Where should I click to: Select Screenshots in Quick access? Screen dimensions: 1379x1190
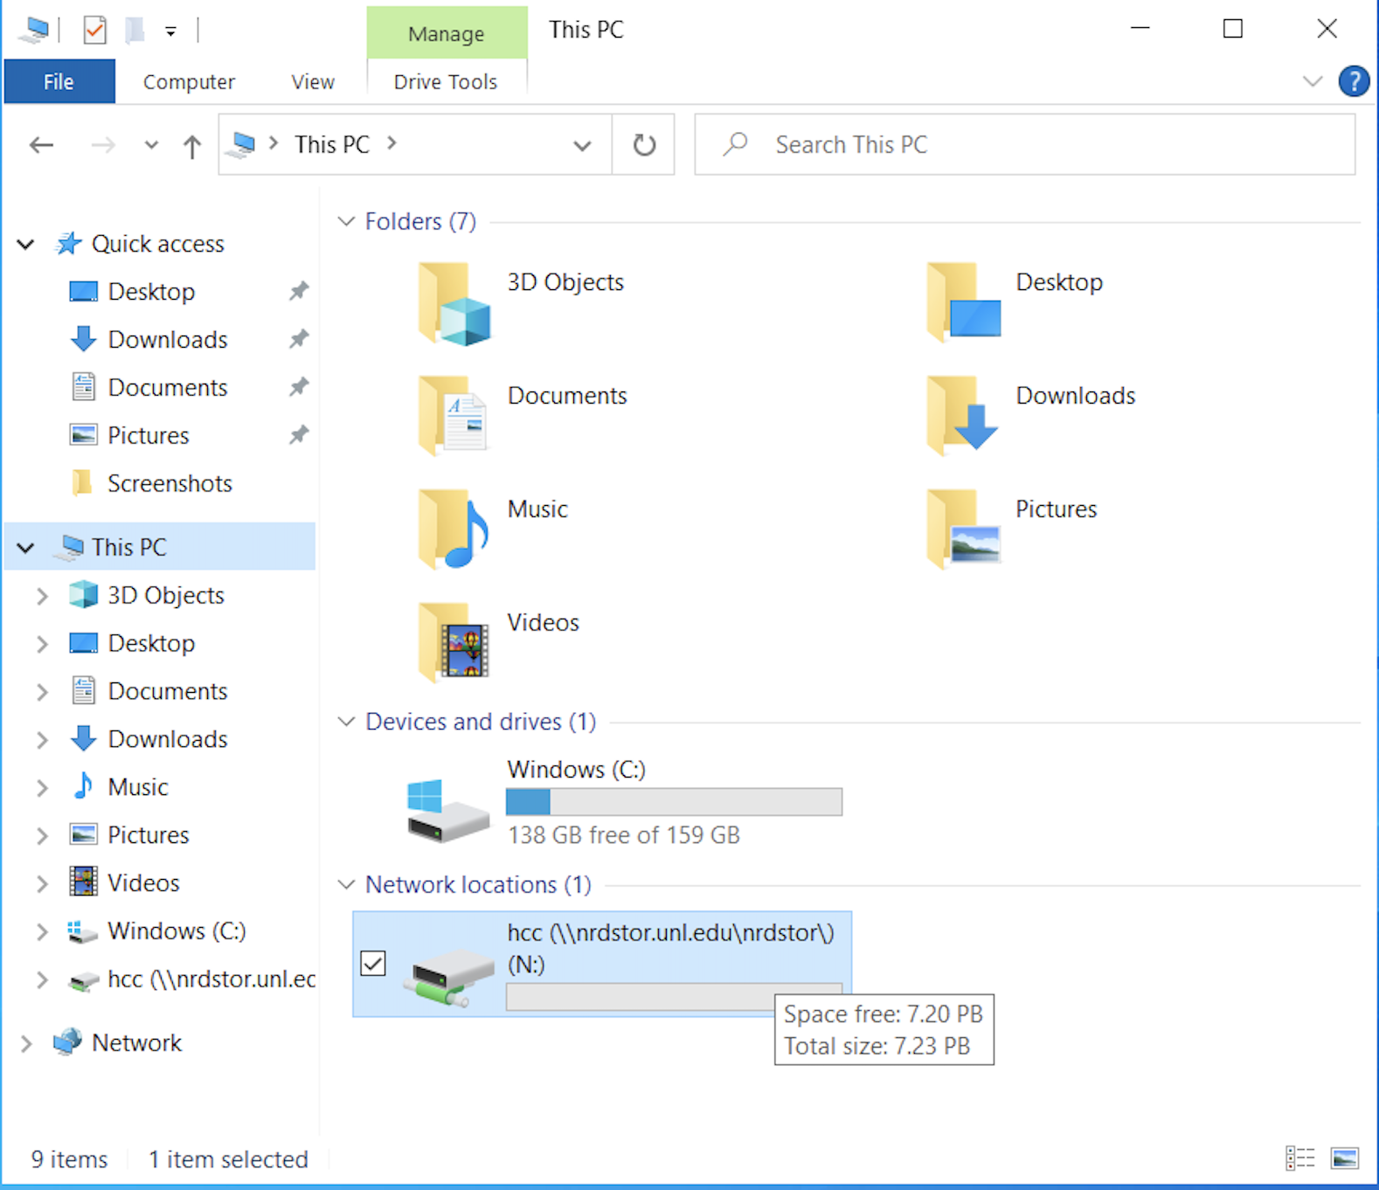click(x=170, y=483)
